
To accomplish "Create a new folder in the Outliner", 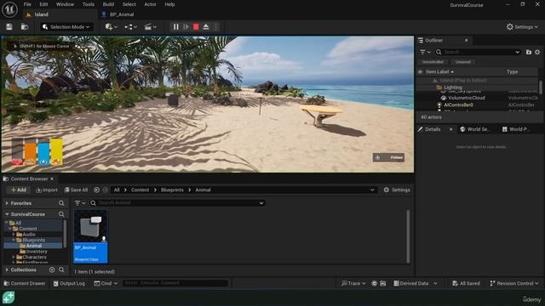I will (x=529, y=52).
